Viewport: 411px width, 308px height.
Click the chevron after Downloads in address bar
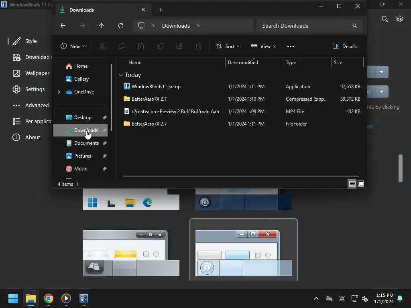coord(198,26)
